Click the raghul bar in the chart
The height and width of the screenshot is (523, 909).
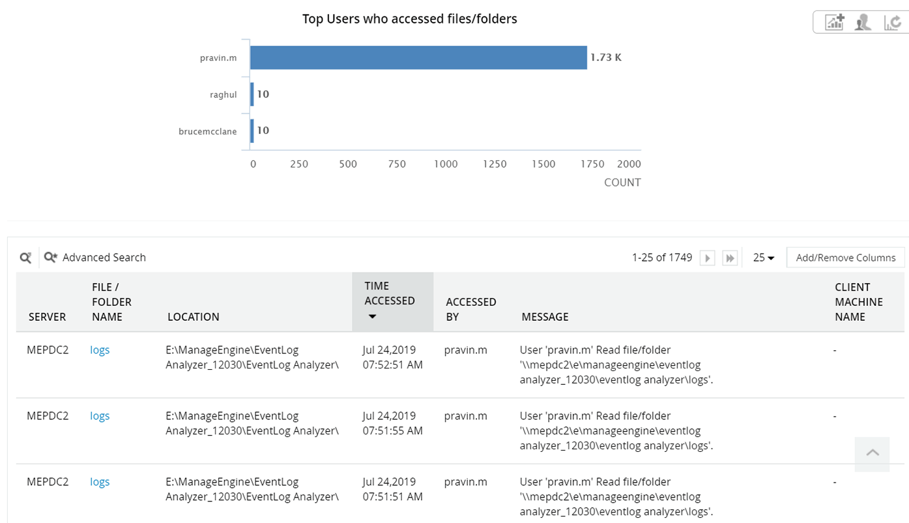pyautogui.click(x=252, y=95)
